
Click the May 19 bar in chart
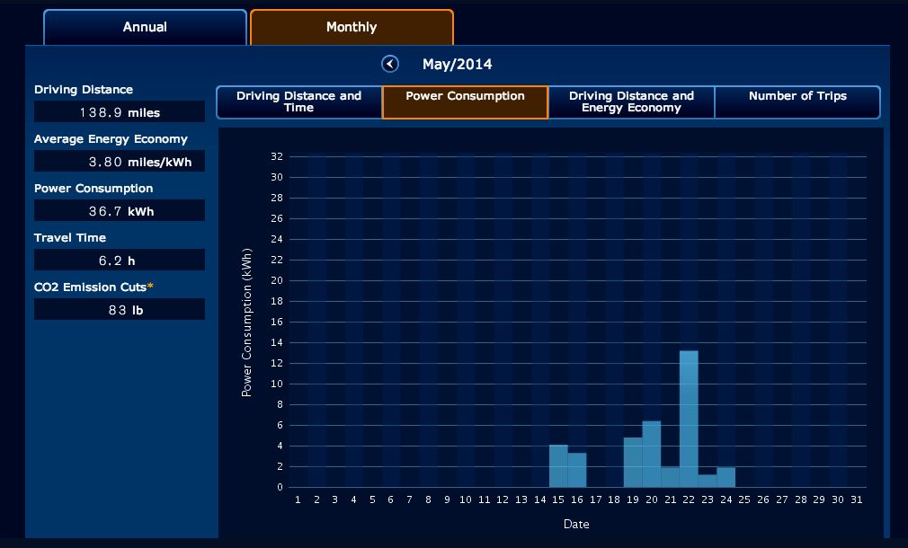point(633,462)
